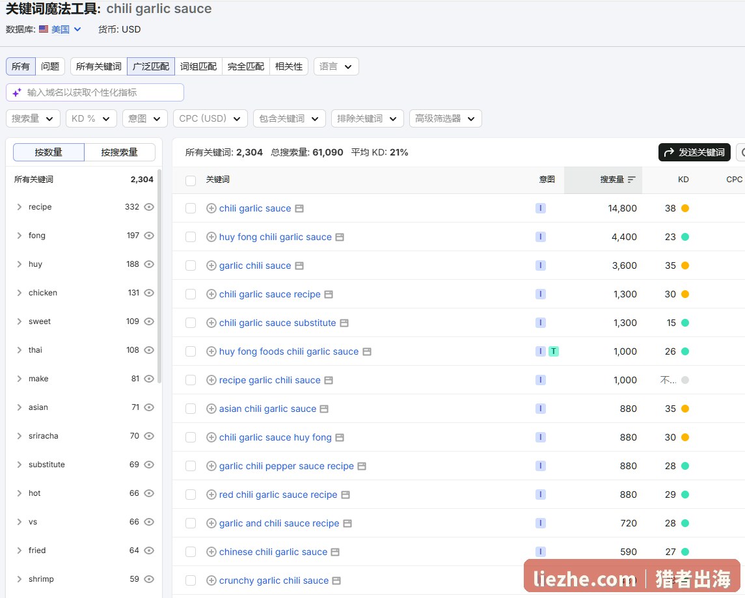The image size is (745, 598).
Task: Click the orange KD dot for 'chili garlic sauce'
Action: click(x=685, y=208)
